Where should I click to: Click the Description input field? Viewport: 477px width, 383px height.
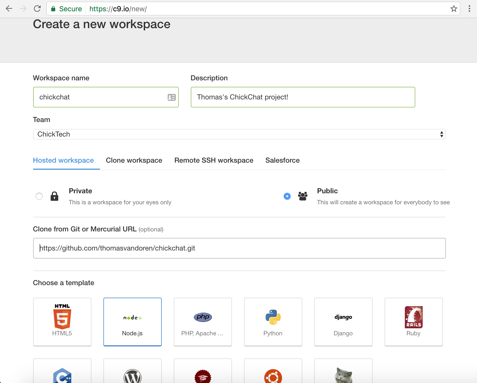click(x=303, y=97)
